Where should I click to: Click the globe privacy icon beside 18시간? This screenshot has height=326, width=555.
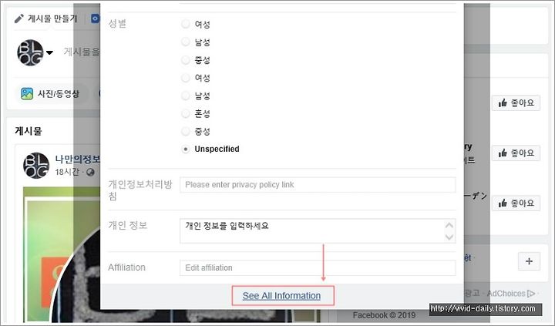click(x=91, y=172)
